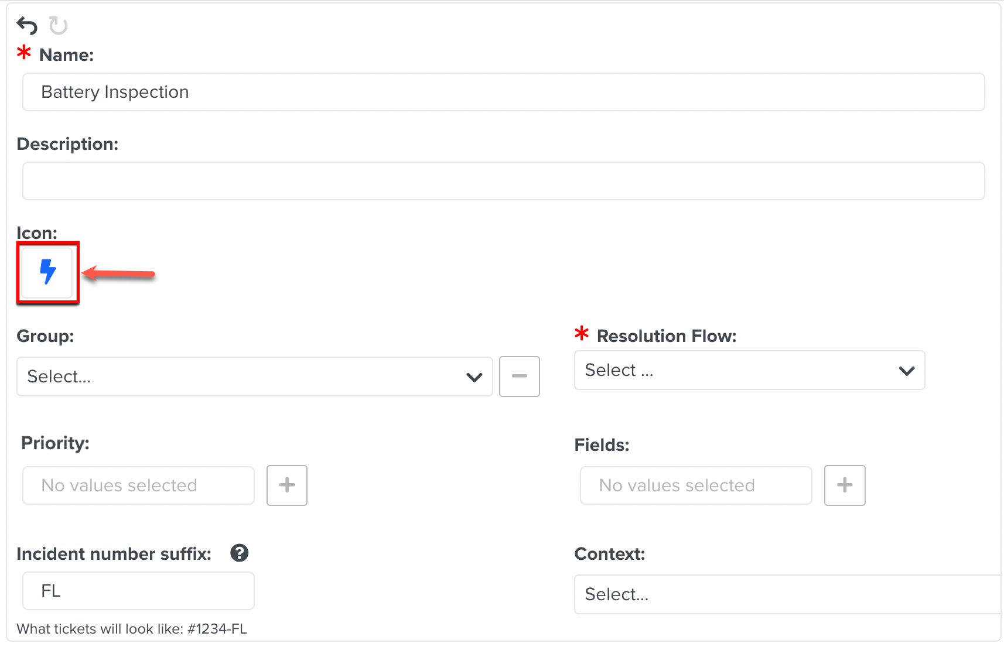This screenshot has width=1004, height=657.
Task: Click the Priority No values selected box
Action: (138, 485)
